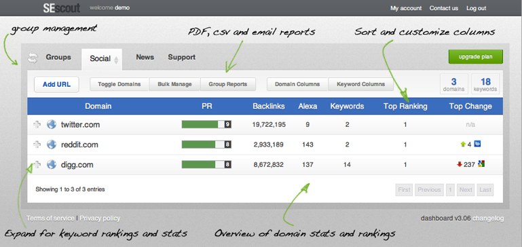Click the red down arrow for digg.com
This screenshot has width=522, height=247.
coord(460,164)
